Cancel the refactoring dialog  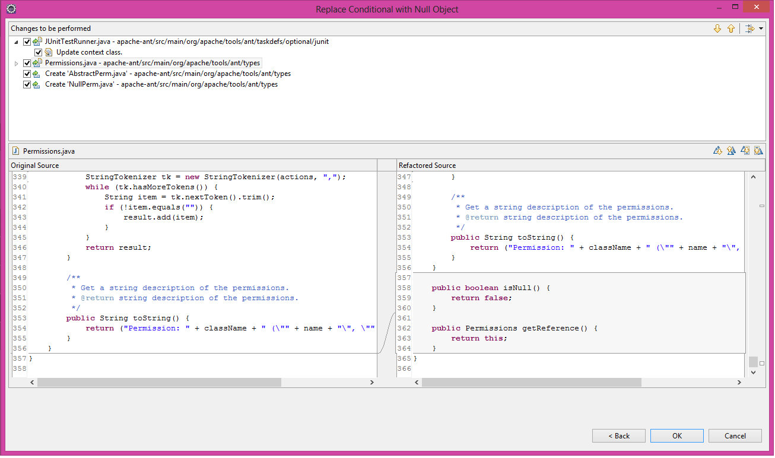point(735,435)
